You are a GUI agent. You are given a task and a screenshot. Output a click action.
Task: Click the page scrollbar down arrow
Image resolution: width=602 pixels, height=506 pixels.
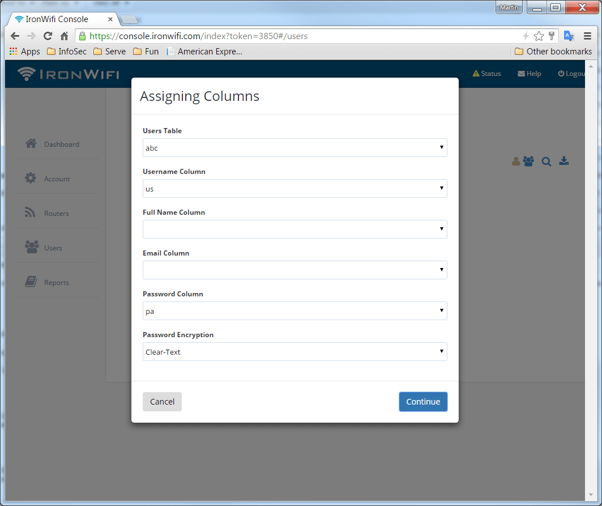[x=591, y=495]
